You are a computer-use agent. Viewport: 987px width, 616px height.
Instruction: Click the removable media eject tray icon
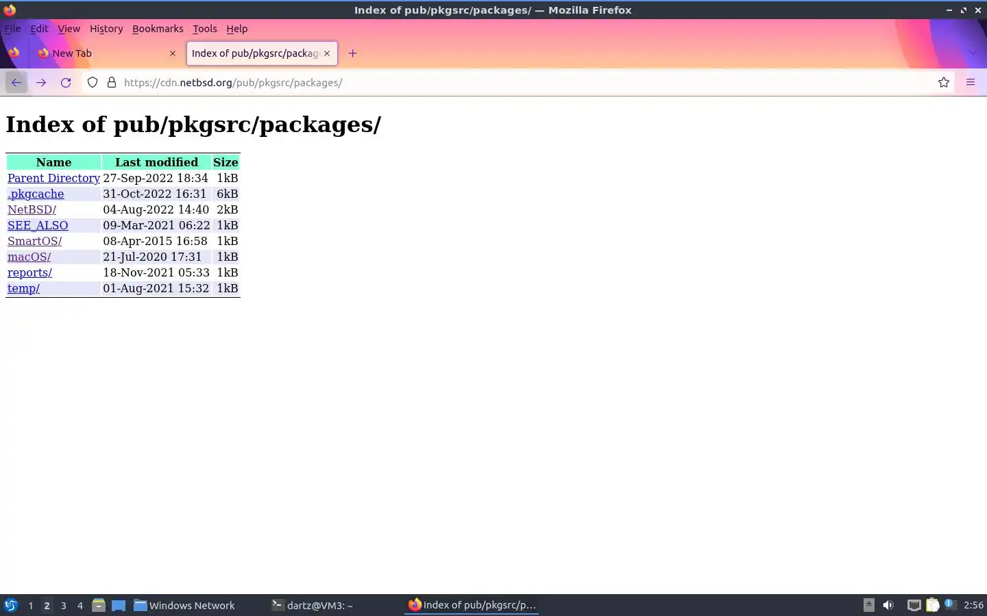pos(868,605)
